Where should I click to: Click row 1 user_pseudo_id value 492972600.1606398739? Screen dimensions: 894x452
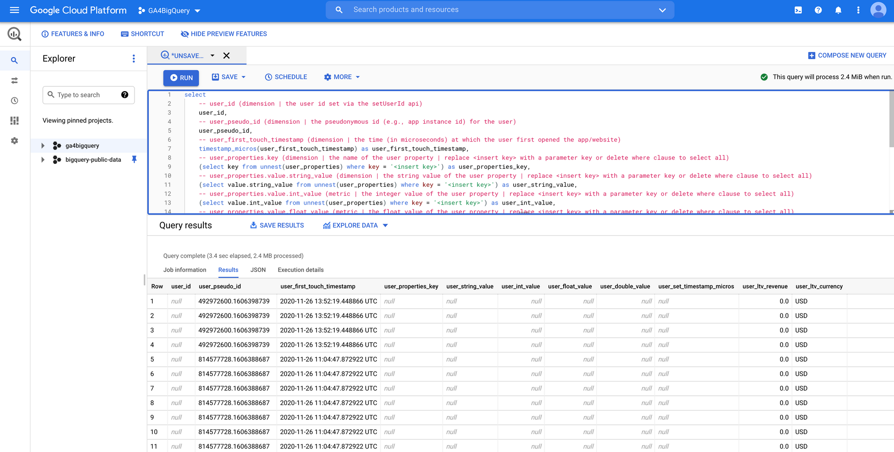234,301
